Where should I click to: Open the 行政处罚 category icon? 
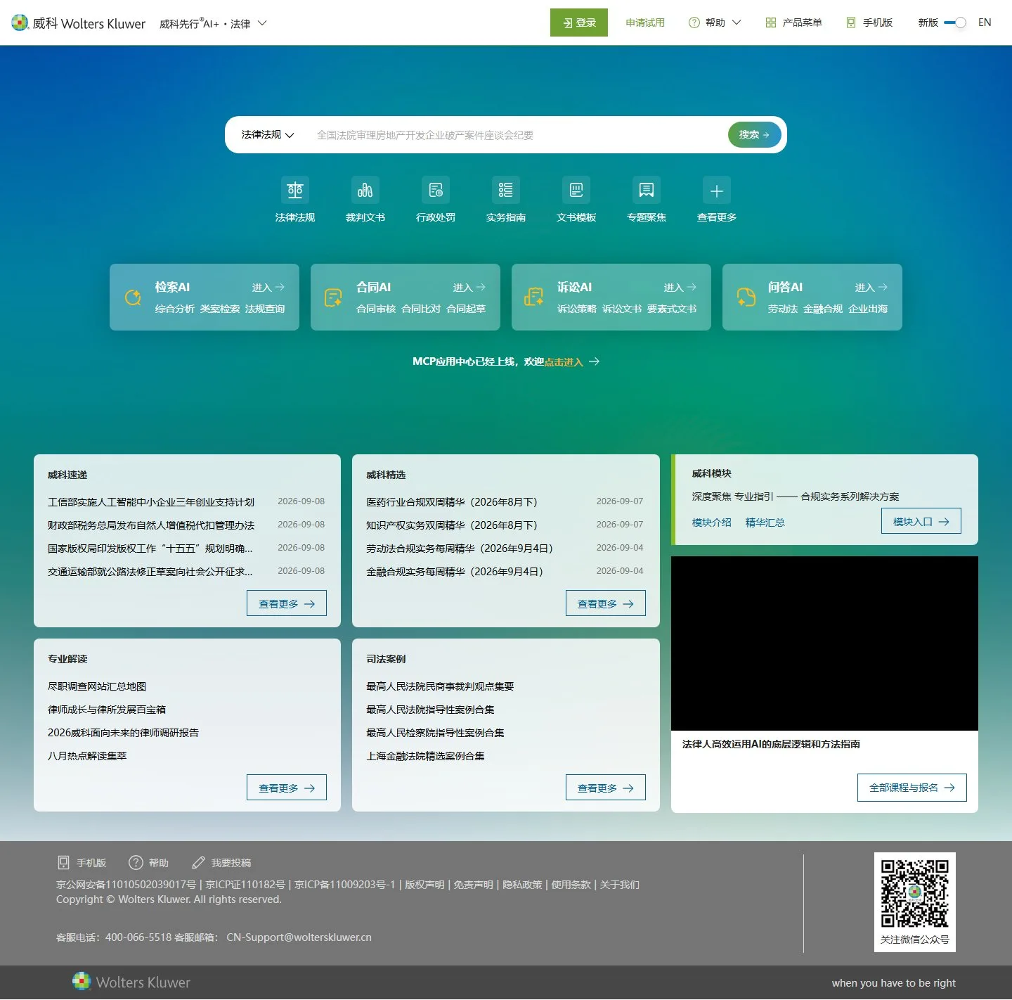[x=436, y=190]
